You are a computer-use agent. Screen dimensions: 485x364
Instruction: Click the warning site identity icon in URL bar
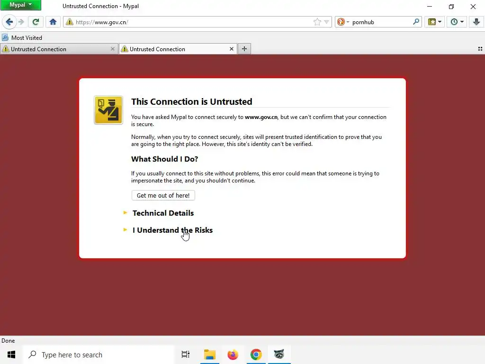tap(70, 22)
